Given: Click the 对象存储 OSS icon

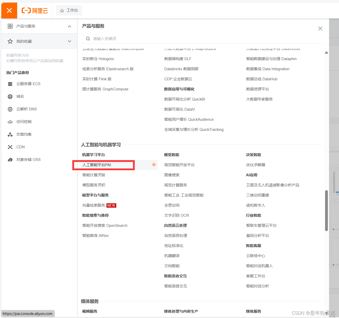Looking at the screenshot, I should click(10, 160).
